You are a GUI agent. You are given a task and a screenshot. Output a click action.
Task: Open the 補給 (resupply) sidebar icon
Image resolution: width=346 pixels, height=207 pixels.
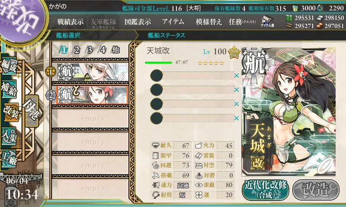(x=9, y=89)
